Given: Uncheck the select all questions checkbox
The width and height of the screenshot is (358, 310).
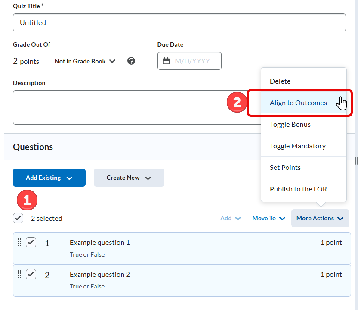Looking at the screenshot, I should tap(18, 218).
